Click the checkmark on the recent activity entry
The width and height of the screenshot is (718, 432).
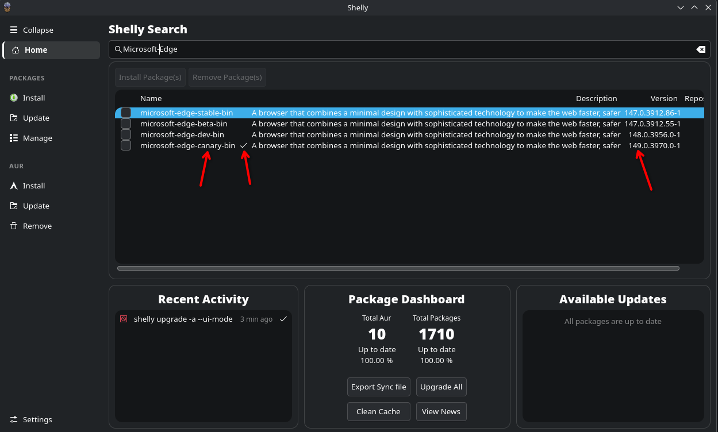pos(283,319)
